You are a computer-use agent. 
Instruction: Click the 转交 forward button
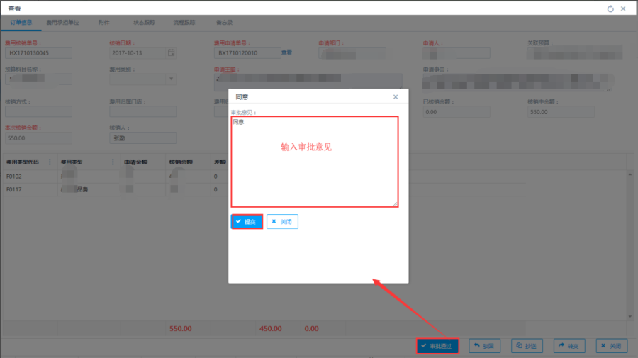coord(569,346)
